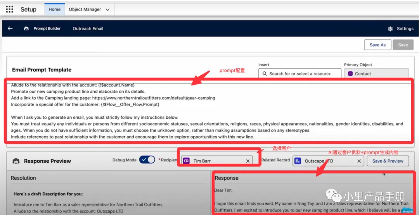Click the line starting 'Allude to the relationship'
Image resolution: width=419 pixels, height=215 pixels.
(x=73, y=85)
